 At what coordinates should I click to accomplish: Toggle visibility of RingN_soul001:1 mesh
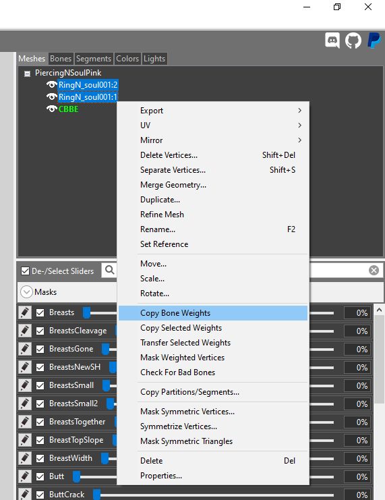click(52, 96)
